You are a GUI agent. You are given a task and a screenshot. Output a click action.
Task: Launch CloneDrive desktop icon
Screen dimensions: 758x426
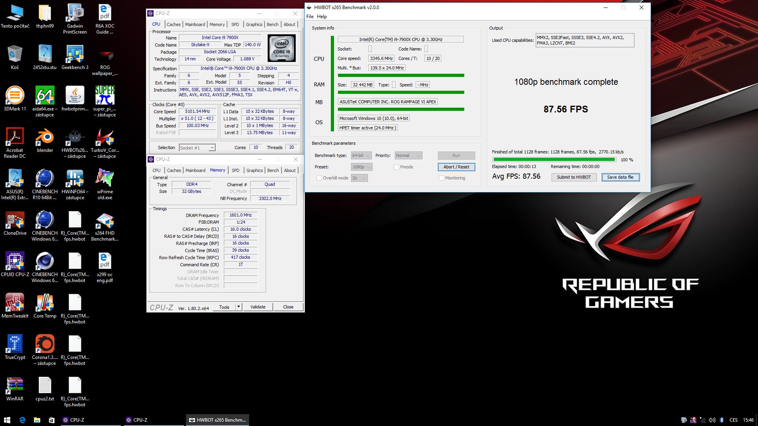click(15, 223)
